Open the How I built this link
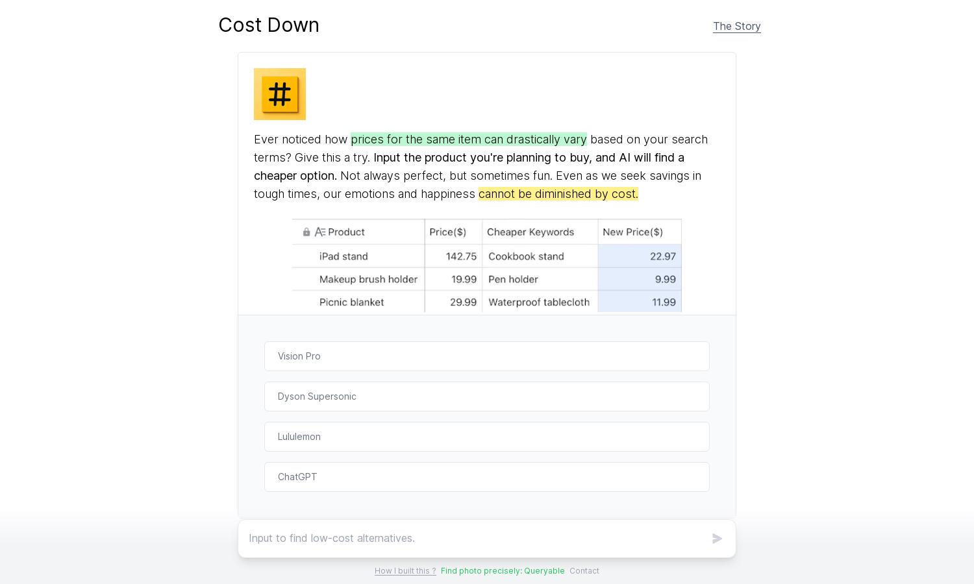The image size is (974, 584). pos(405,571)
